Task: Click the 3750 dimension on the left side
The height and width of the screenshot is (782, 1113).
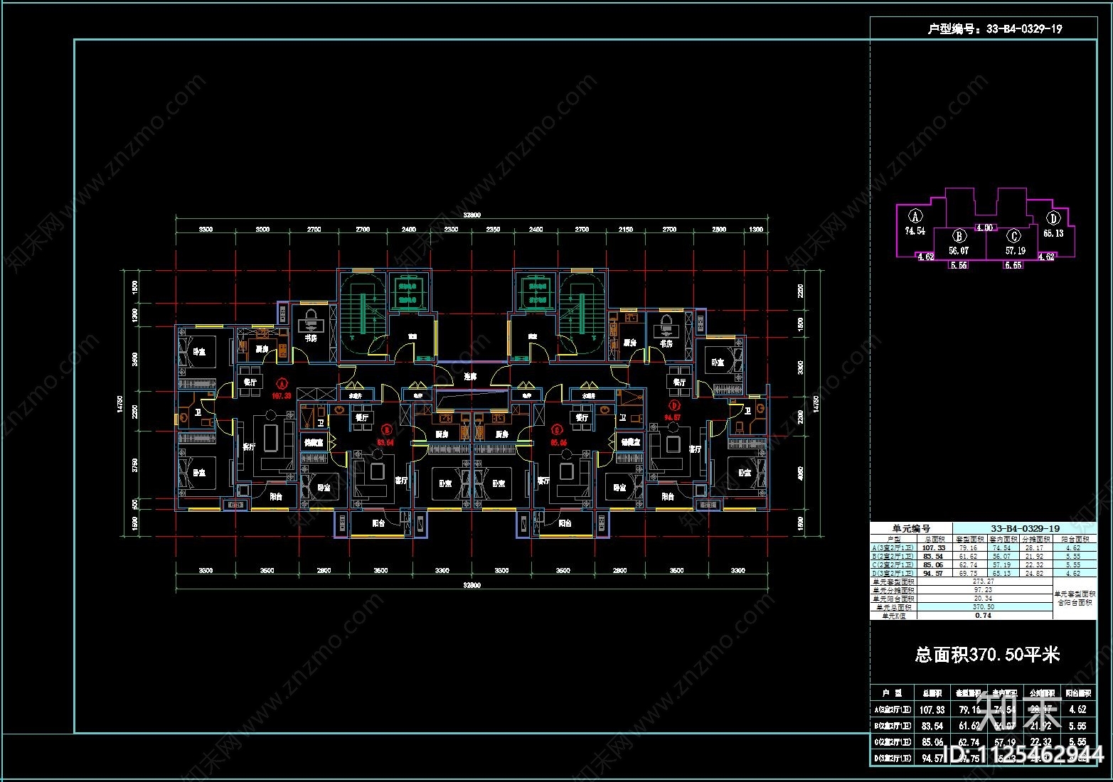Action: (135, 466)
